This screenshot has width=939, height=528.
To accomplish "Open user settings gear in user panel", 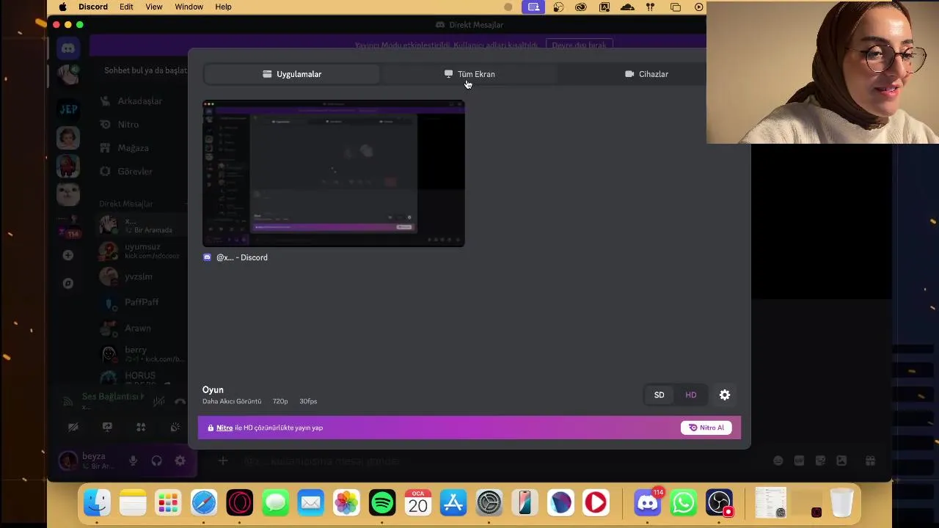I will (x=180, y=461).
